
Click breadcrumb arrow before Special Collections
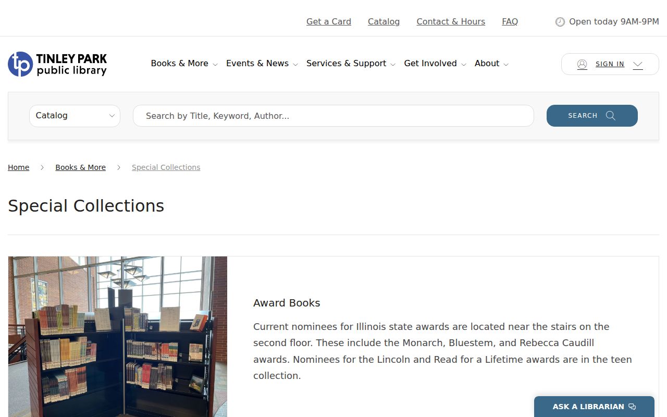119,167
